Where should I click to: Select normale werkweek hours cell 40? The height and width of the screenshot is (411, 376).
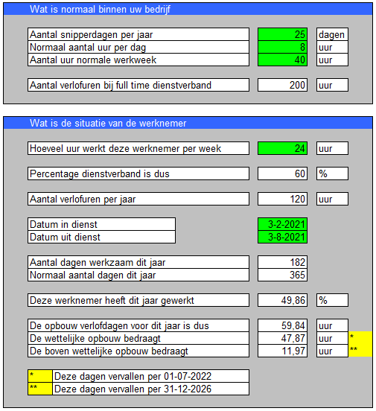pos(282,60)
